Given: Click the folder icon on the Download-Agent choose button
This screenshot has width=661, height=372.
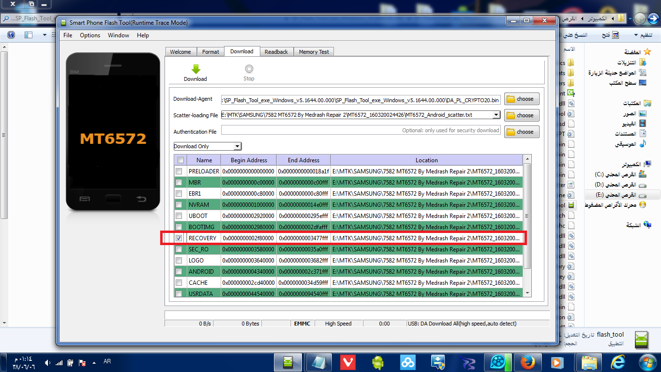Looking at the screenshot, I should (x=511, y=99).
